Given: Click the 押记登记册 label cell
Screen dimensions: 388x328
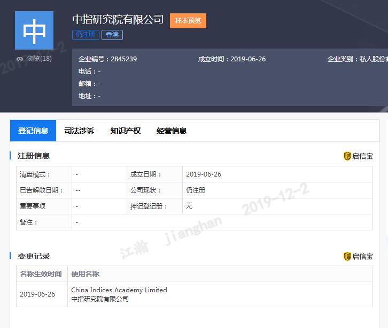Looking at the screenshot, I should point(154,206).
